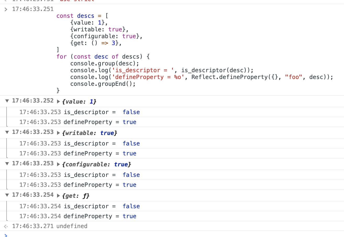
Task: Click timestamp 17:46:33.271
Action: pyautogui.click(x=33, y=226)
